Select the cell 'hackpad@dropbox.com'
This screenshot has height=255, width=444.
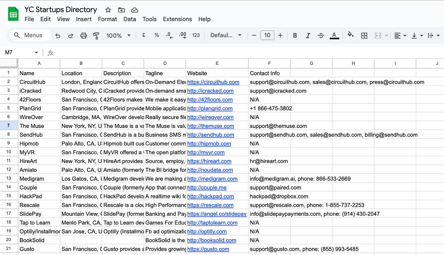point(269,197)
